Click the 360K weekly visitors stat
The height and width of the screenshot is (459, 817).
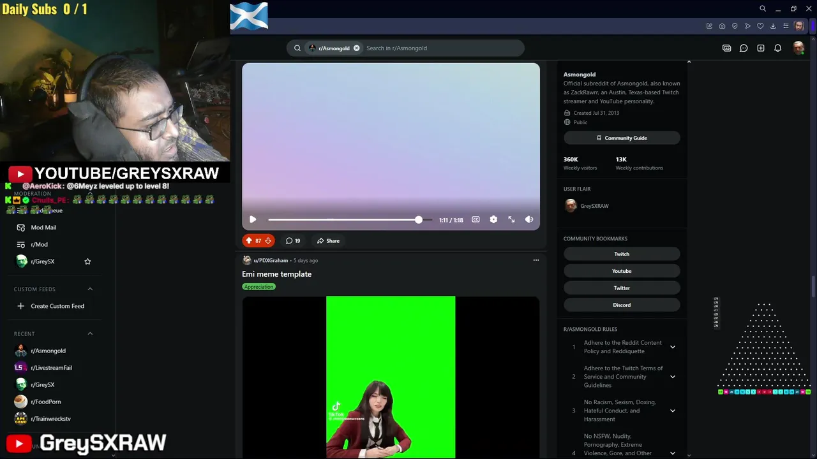point(580,163)
